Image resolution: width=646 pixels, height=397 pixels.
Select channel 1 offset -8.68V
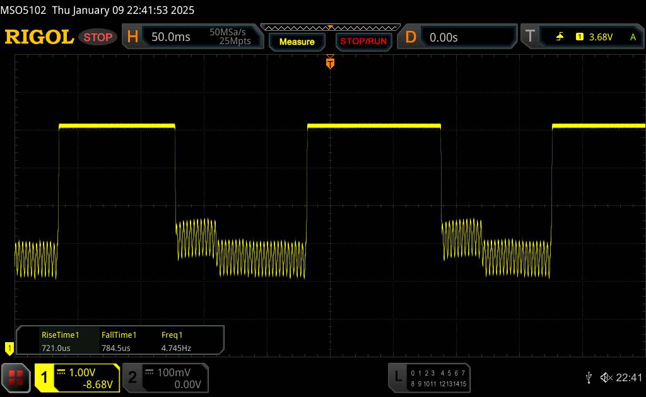[x=98, y=384]
